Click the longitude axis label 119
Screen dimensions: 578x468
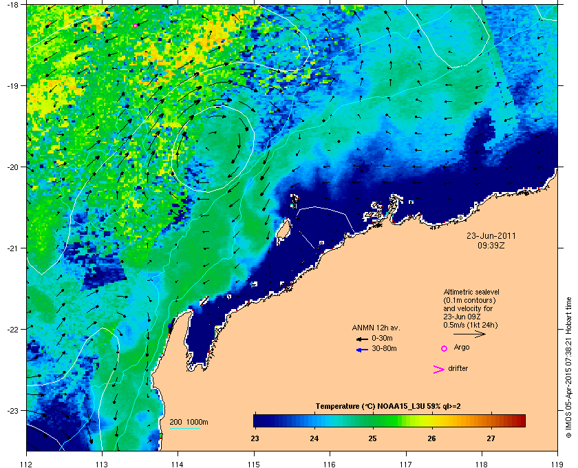557,464
